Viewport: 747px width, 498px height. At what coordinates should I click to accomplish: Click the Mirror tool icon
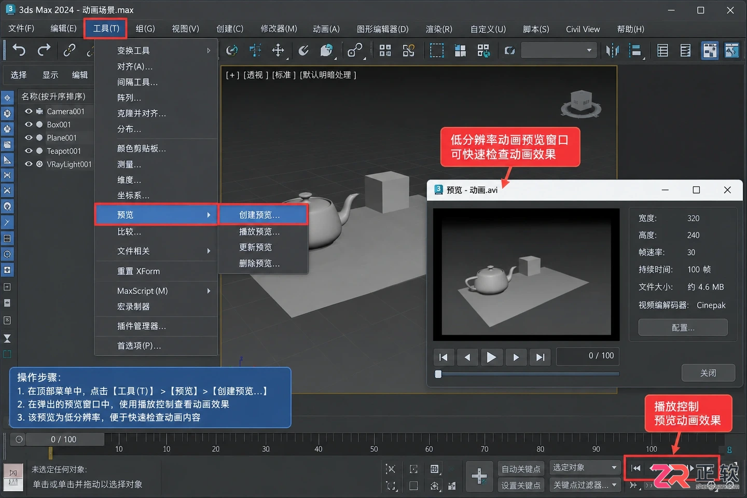click(x=613, y=50)
